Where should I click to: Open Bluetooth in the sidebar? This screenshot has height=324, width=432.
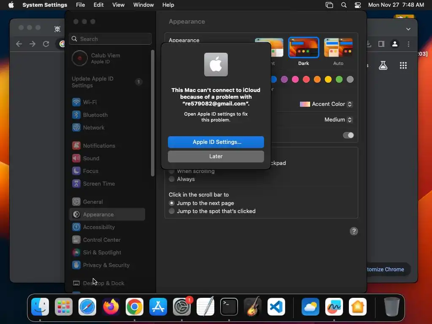[107, 115]
